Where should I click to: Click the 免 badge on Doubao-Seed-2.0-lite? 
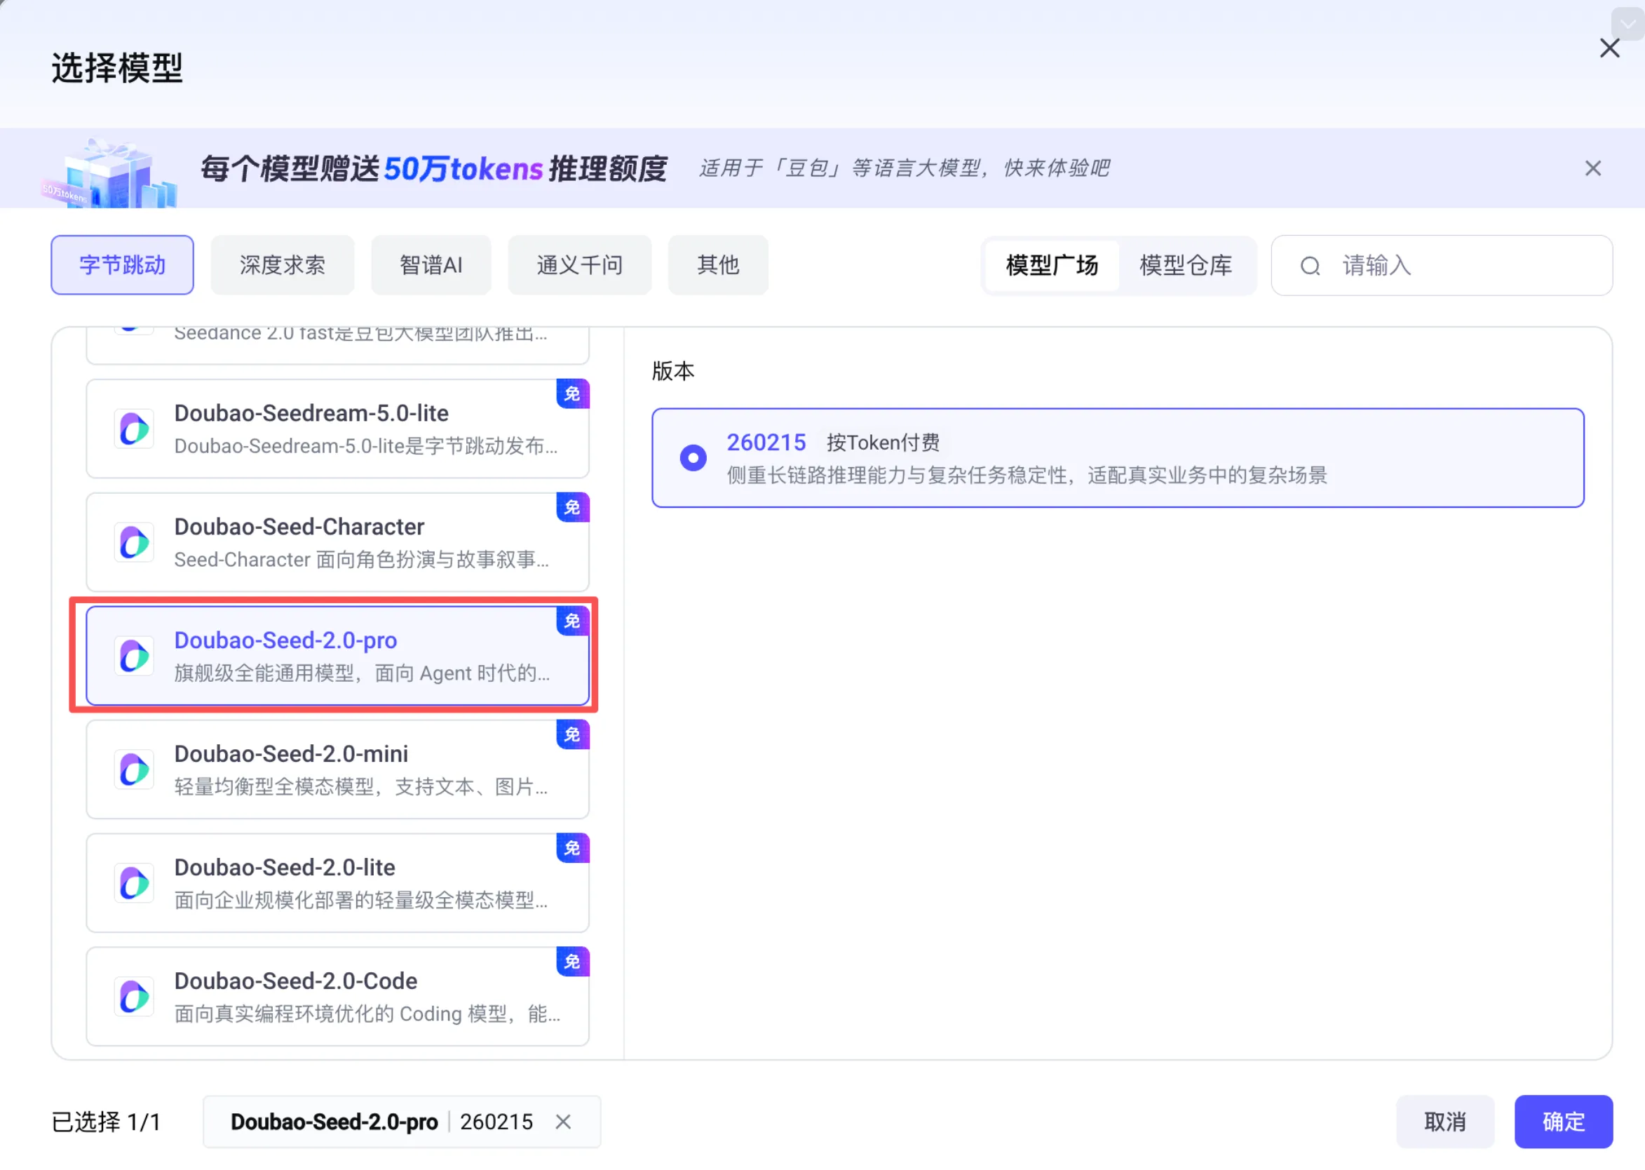tap(573, 848)
